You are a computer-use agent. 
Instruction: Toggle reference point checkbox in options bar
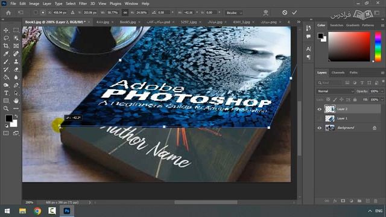click(36, 12)
